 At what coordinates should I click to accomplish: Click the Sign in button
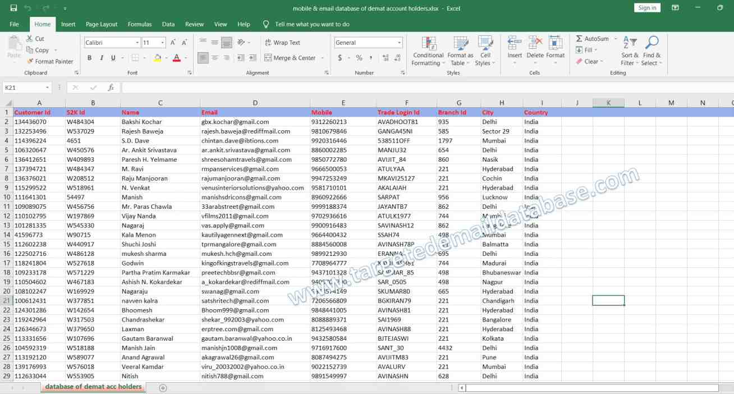[646, 8]
